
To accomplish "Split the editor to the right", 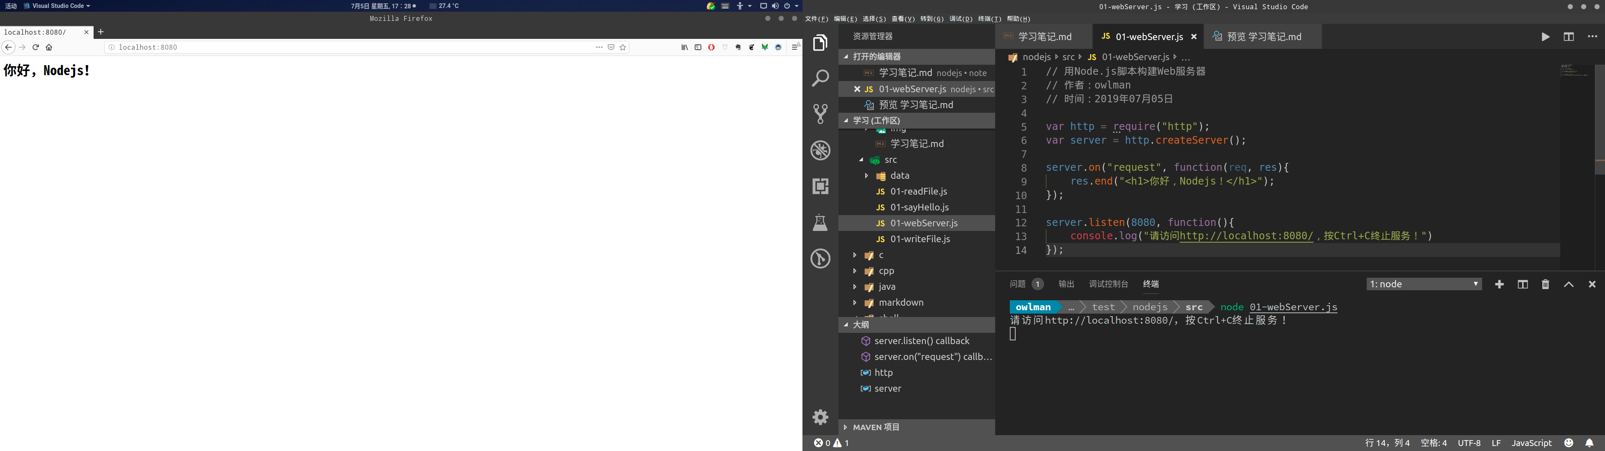I will 1569,37.
